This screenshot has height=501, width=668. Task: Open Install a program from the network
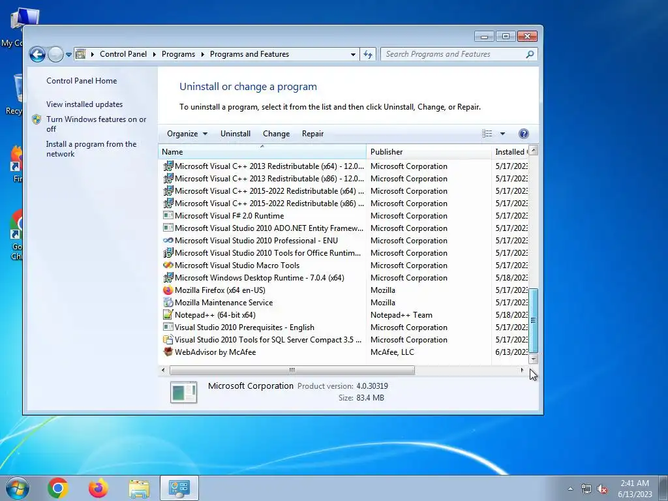[91, 149]
